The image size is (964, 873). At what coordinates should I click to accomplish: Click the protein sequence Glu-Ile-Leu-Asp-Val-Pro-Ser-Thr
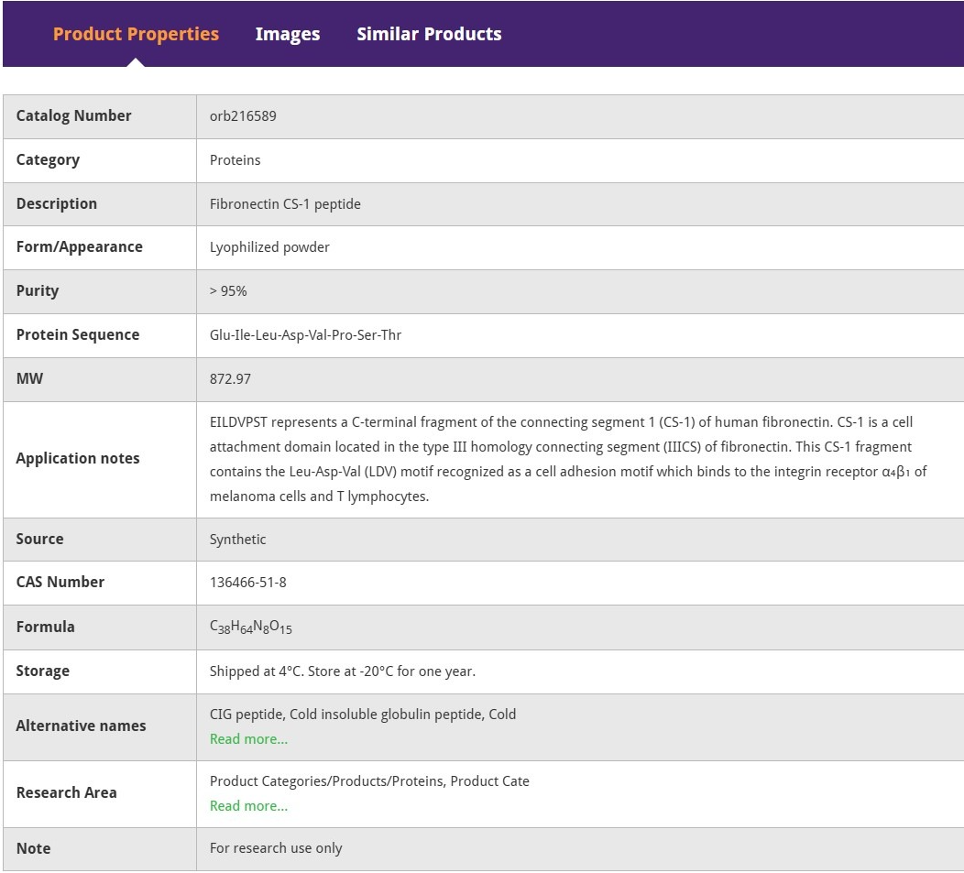[305, 335]
